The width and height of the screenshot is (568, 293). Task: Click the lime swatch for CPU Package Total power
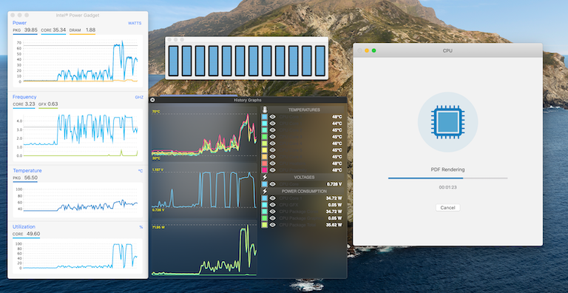(x=265, y=225)
